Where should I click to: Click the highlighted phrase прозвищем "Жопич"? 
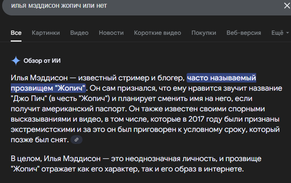point(48,88)
